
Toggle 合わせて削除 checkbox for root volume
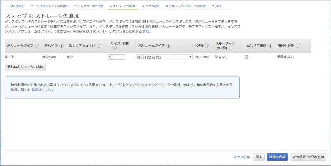246,57
